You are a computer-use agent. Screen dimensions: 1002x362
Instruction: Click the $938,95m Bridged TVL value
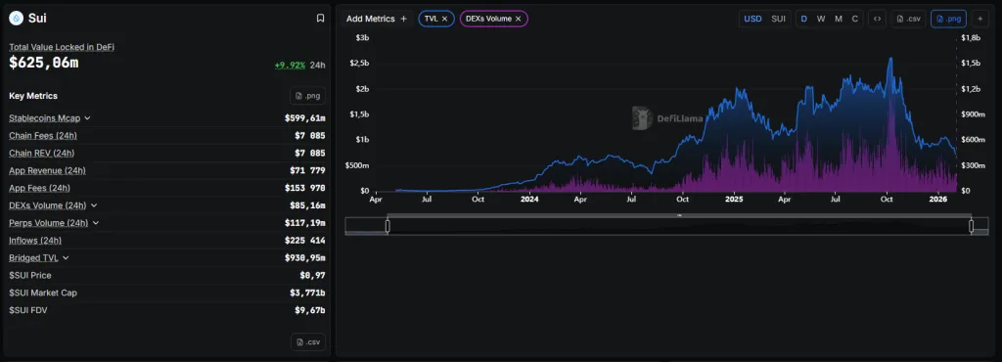pyautogui.click(x=305, y=258)
